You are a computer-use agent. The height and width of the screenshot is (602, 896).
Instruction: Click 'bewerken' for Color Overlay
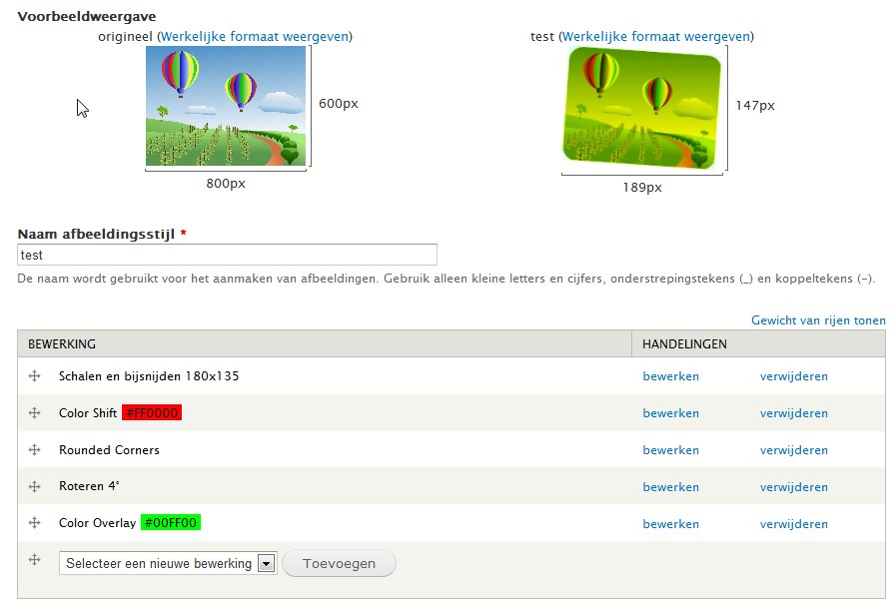(670, 523)
